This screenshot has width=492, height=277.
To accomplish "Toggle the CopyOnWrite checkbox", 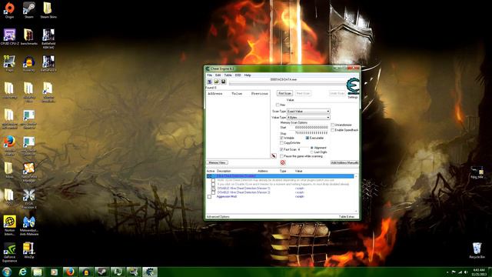I will (281, 143).
